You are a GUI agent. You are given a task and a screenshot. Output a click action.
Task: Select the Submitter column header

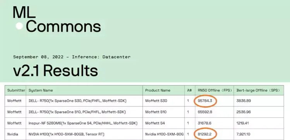click(x=16, y=90)
